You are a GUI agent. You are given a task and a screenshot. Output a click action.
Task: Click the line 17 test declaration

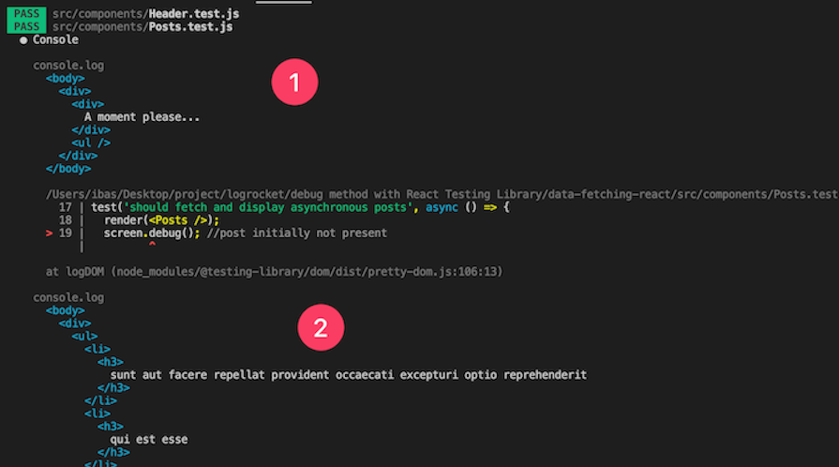pyautogui.click(x=300, y=206)
